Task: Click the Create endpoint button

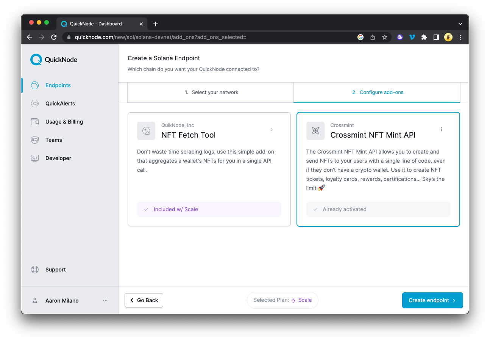Action: coord(432,300)
